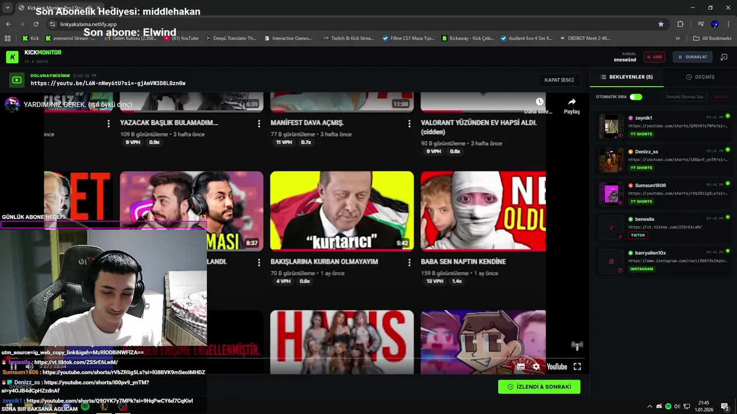Click the green play icon beside DOLUNAYMISIMM
Screen dimensions: 737x414
click(17, 80)
